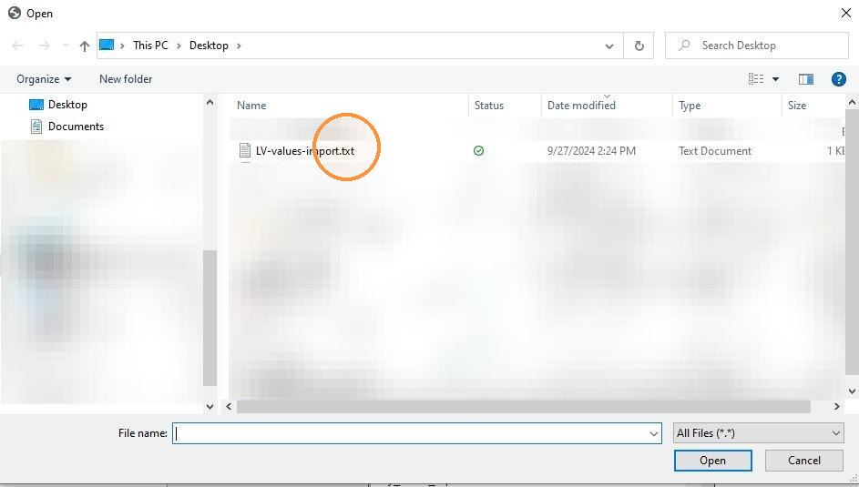Viewport: 859px width, 487px height.
Task: Click the file list scroll up arrow
Action: pos(852,102)
